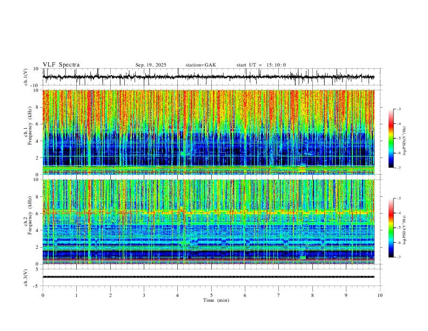
Task: Click time axis tick label "1"
Action: [76, 295]
